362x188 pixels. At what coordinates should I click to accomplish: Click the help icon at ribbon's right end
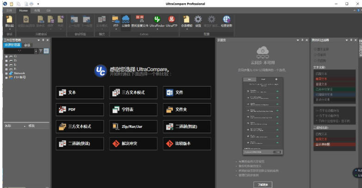coord(359,10)
